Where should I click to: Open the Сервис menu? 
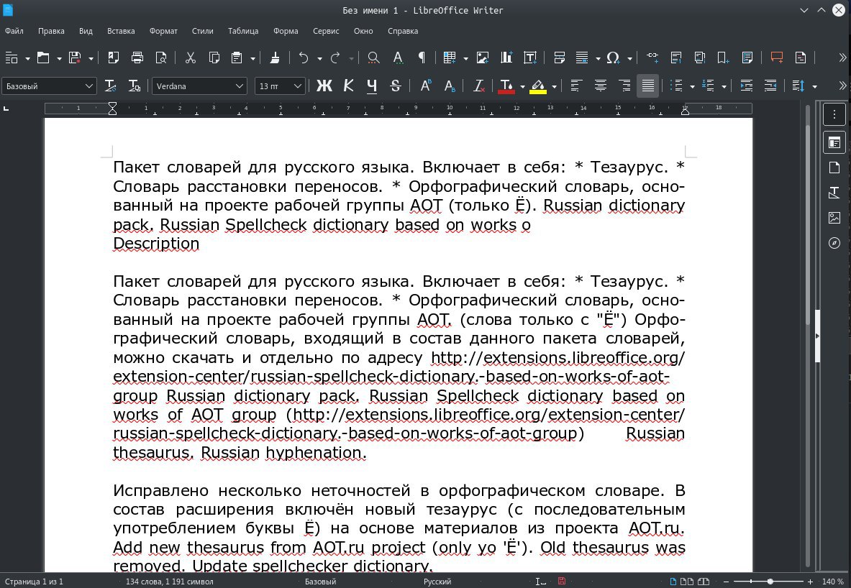coord(326,31)
